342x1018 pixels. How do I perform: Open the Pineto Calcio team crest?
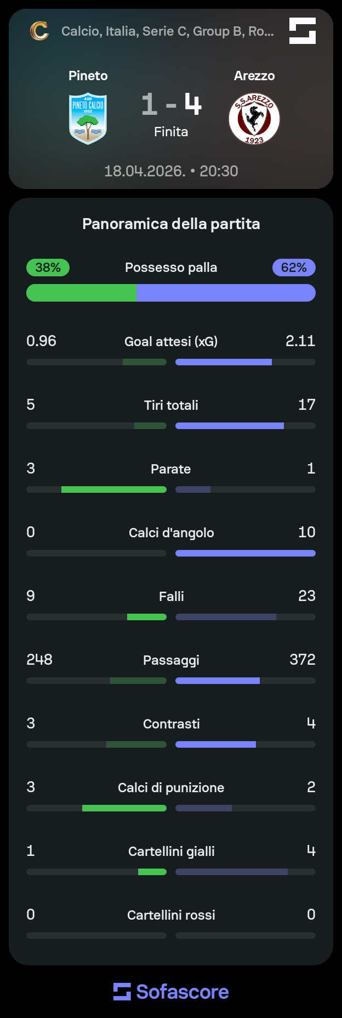(88, 119)
